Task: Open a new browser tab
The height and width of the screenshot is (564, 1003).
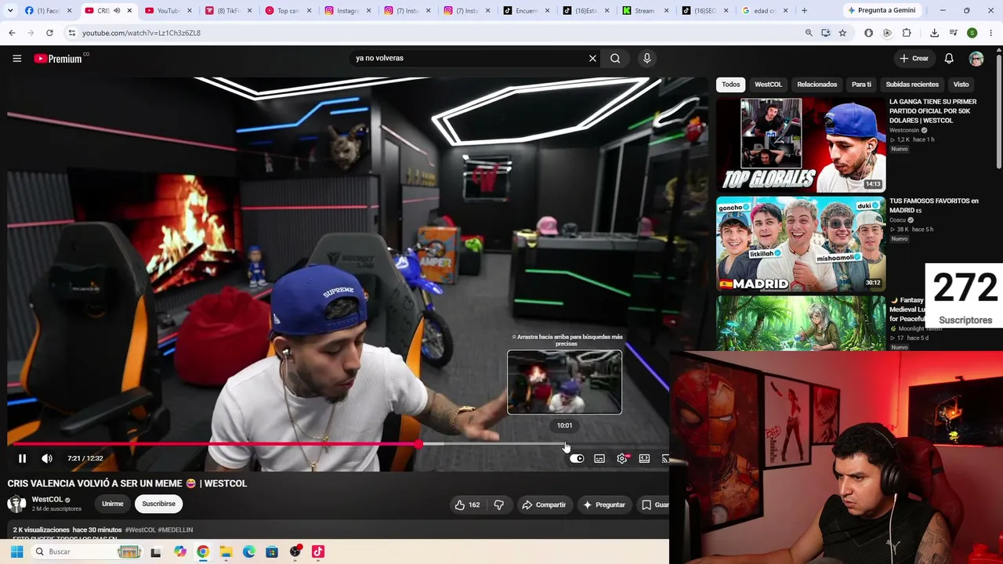Action: 804,11
